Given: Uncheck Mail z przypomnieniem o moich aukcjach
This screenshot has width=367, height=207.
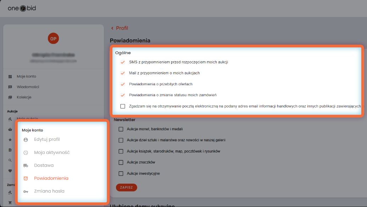Looking at the screenshot, I should point(123,73).
